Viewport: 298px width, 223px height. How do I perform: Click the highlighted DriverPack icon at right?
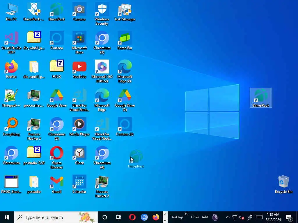(261, 98)
